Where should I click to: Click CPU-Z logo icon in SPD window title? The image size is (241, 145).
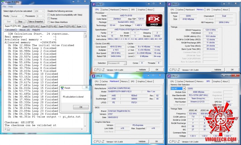tap(169, 76)
